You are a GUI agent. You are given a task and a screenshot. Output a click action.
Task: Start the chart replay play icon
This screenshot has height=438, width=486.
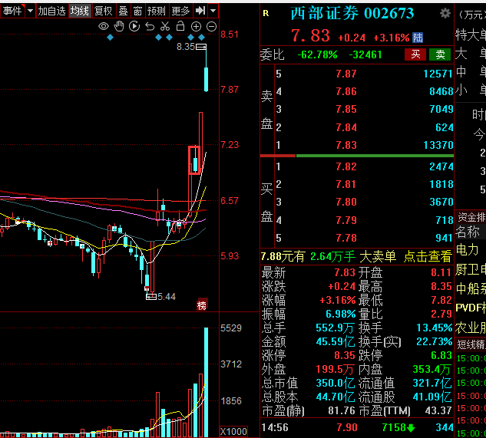[134, 27]
